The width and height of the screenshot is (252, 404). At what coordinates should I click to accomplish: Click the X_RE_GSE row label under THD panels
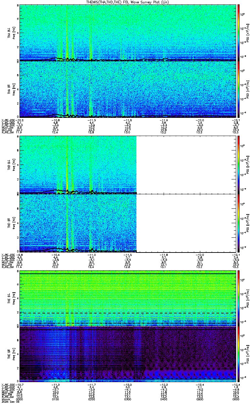[8, 255]
